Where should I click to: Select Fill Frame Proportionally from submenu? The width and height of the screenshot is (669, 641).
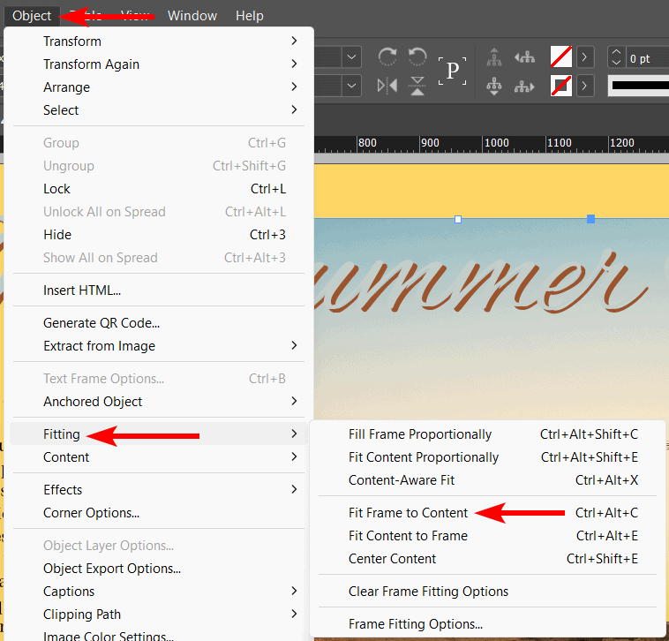(x=420, y=434)
